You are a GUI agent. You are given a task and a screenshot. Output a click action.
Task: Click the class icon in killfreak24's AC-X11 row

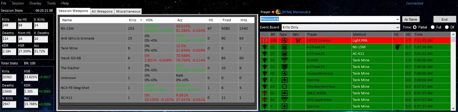(284, 53)
